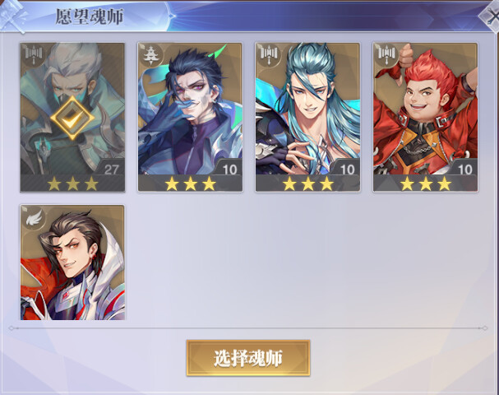Click level 27 badge on masked hero

tap(111, 169)
